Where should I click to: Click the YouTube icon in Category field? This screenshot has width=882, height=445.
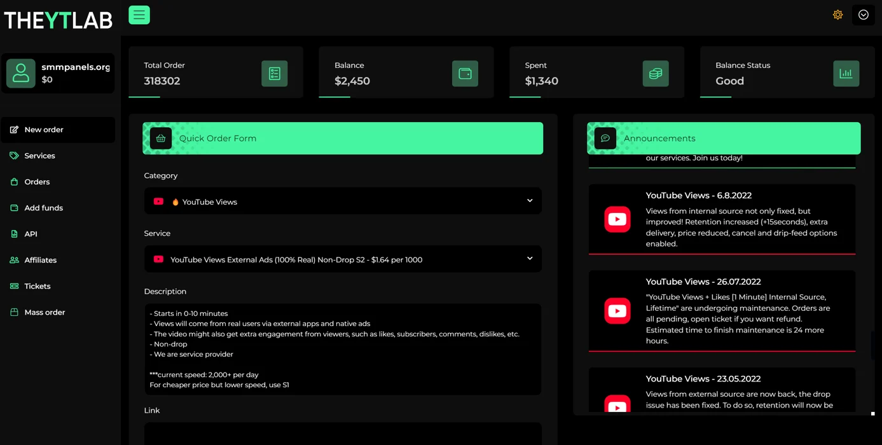click(x=158, y=202)
